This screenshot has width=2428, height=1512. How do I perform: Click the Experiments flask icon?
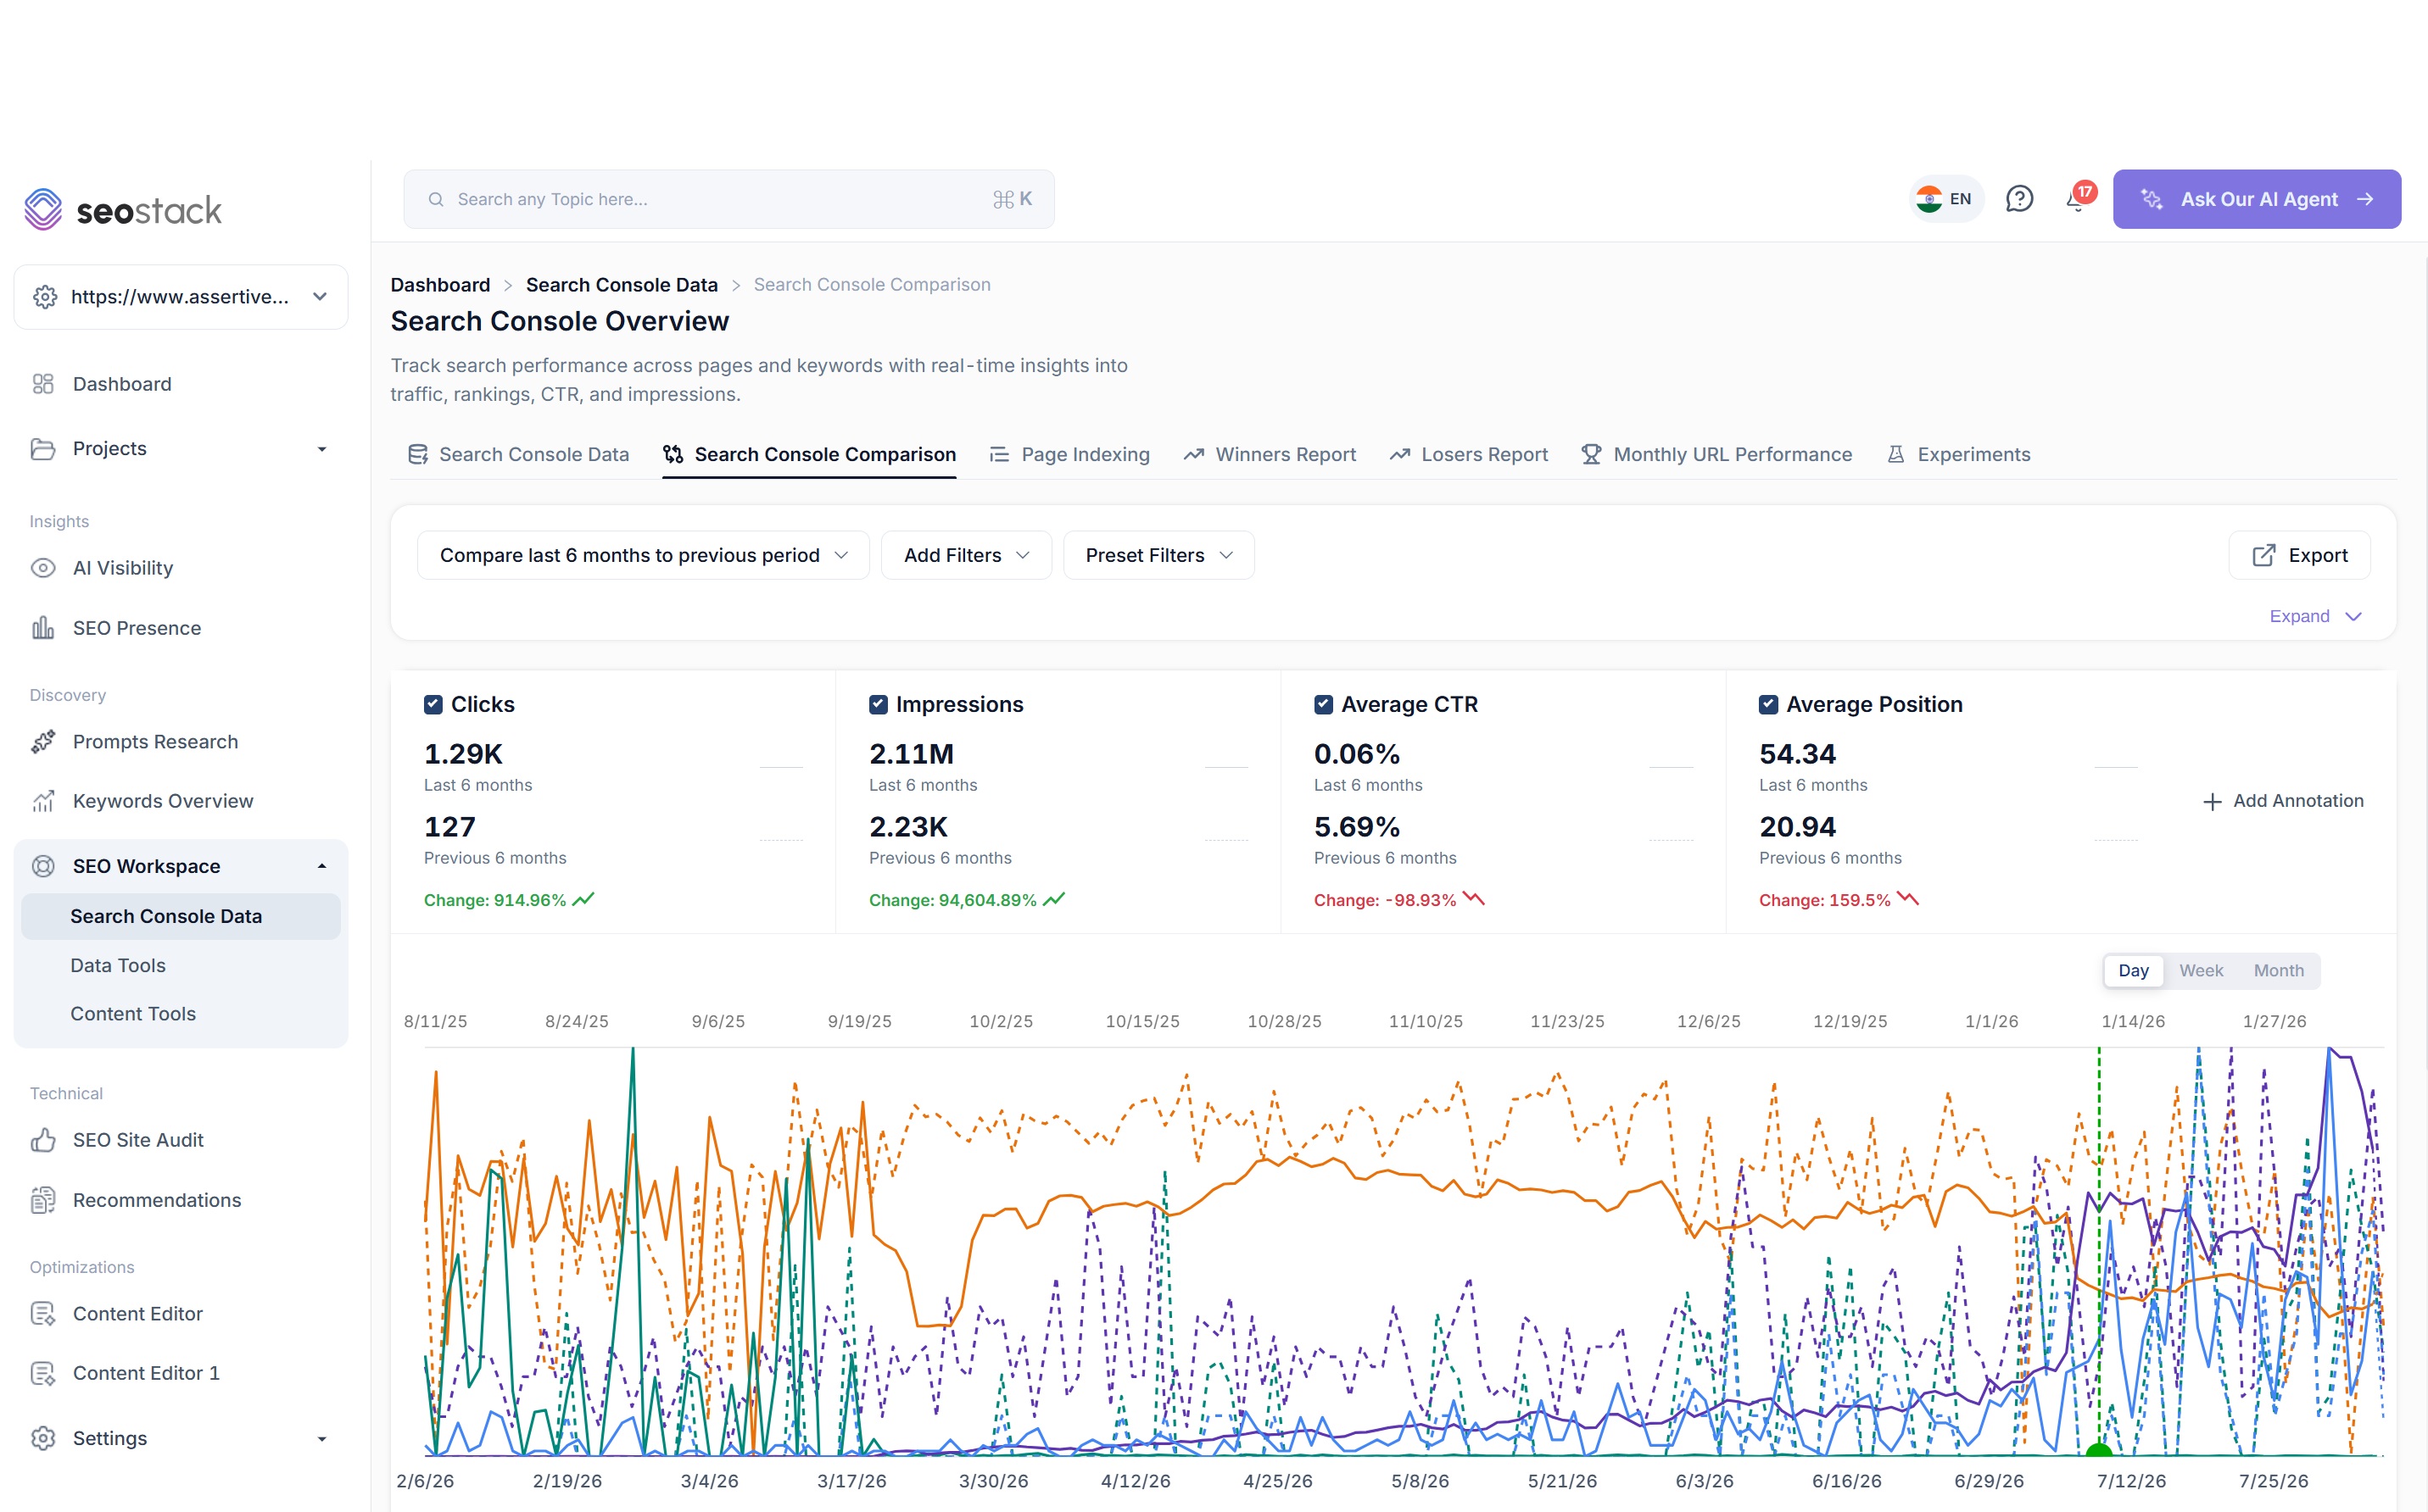tap(1895, 454)
